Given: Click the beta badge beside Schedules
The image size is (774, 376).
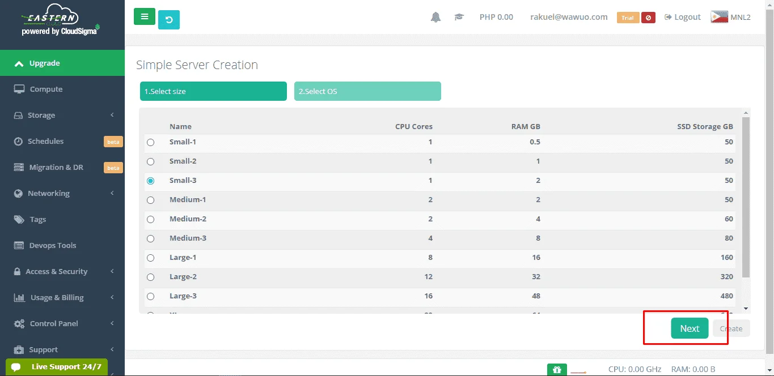Looking at the screenshot, I should coord(113,142).
